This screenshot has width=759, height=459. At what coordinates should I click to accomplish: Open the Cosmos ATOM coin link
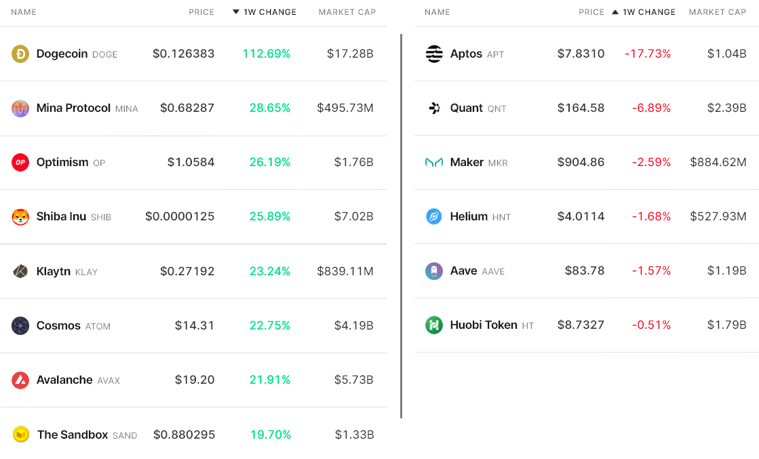coord(58,325)
